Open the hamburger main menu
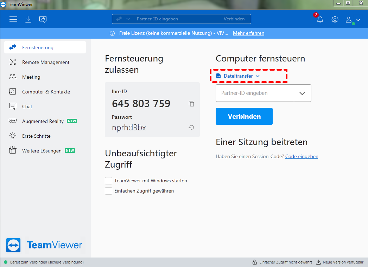 click(x=13, y=19)
